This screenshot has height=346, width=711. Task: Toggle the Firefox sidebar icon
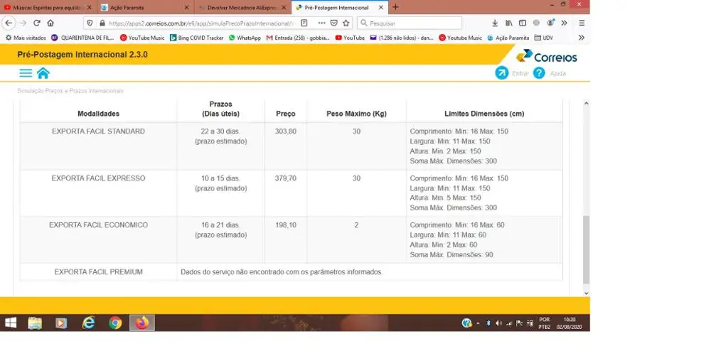tap(523, 23)
